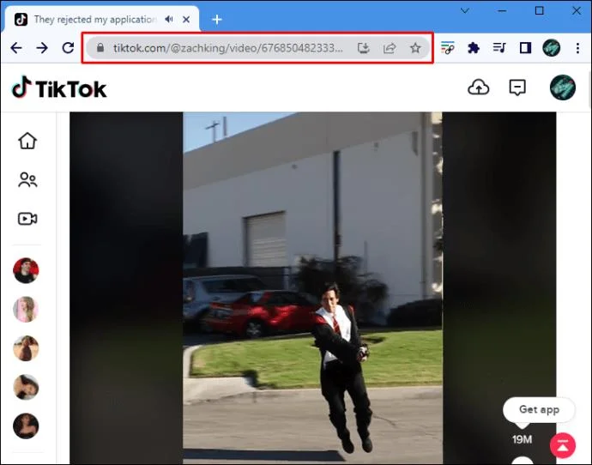This screenshot has height=465, width=592.
Task: Open the third suggested account avatar
Action: click(26, 348)
